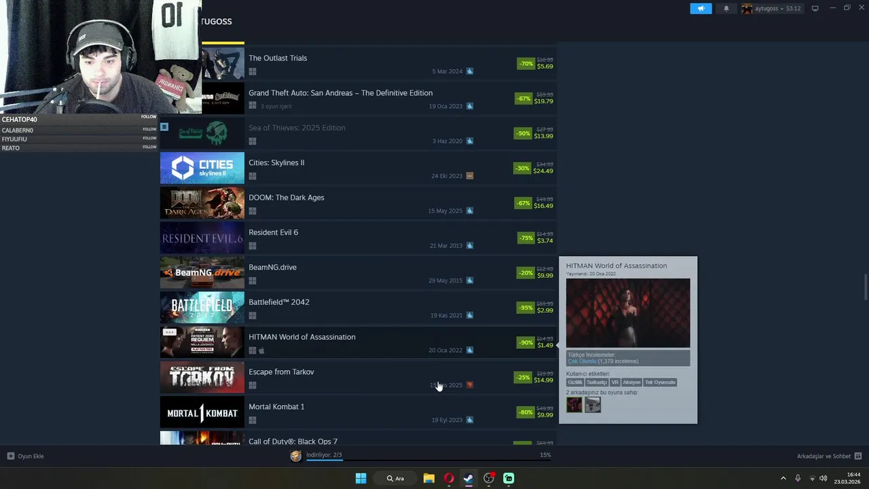
Task: Click the macOS platform icon under HITMAN
Action: pos(261,350)
